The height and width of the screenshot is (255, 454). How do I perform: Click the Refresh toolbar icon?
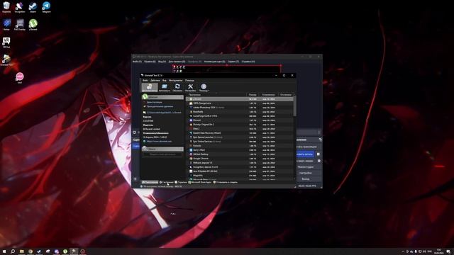point(177,87)
